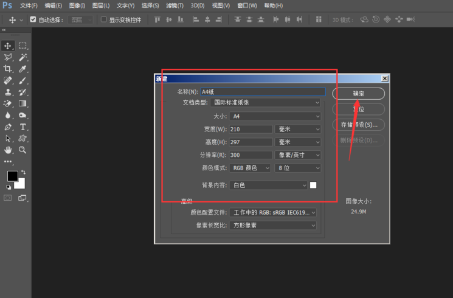Image resolution: width=453 pixels, height=298 pixels.
Task: Enable the 显示变换控件 checkbox
Action: (103, 19)
